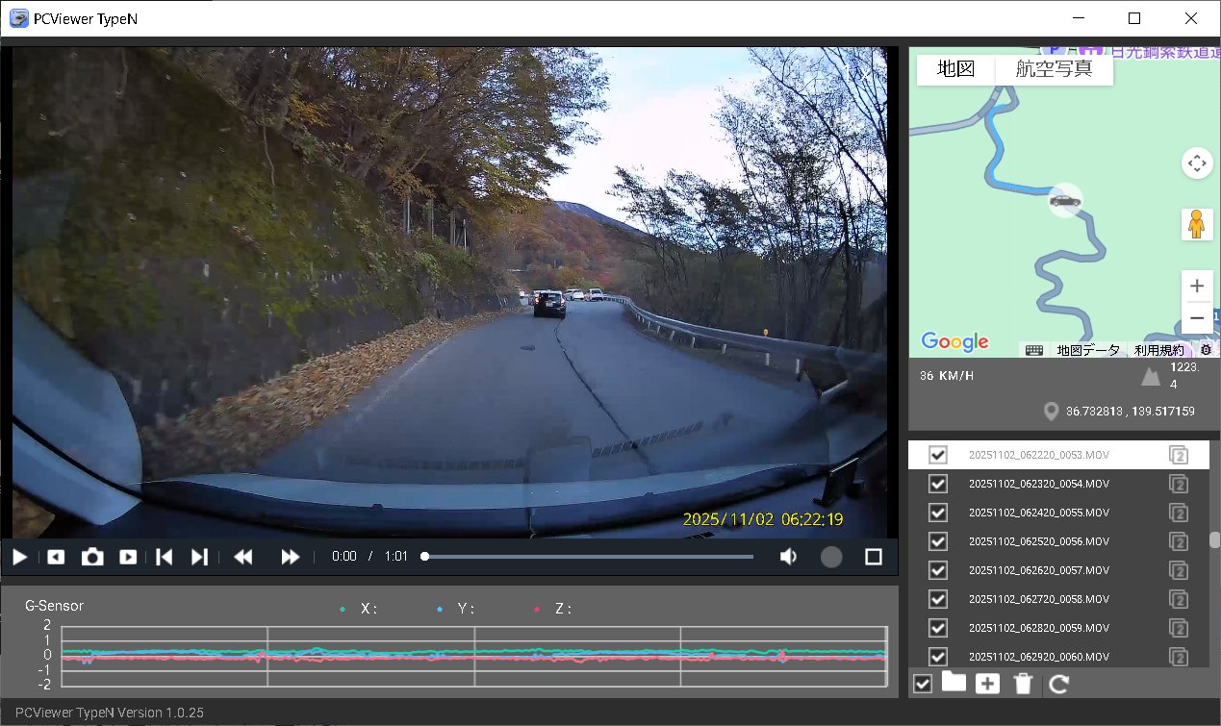Skip to the previous file
Screen dimensions: 1221x726
(164, 557)
